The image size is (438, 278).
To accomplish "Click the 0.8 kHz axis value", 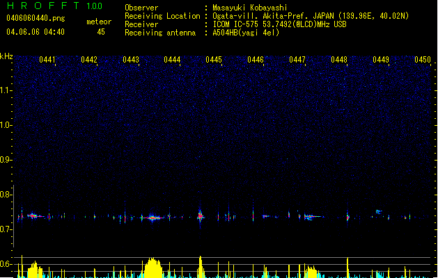I will (6, 195).
